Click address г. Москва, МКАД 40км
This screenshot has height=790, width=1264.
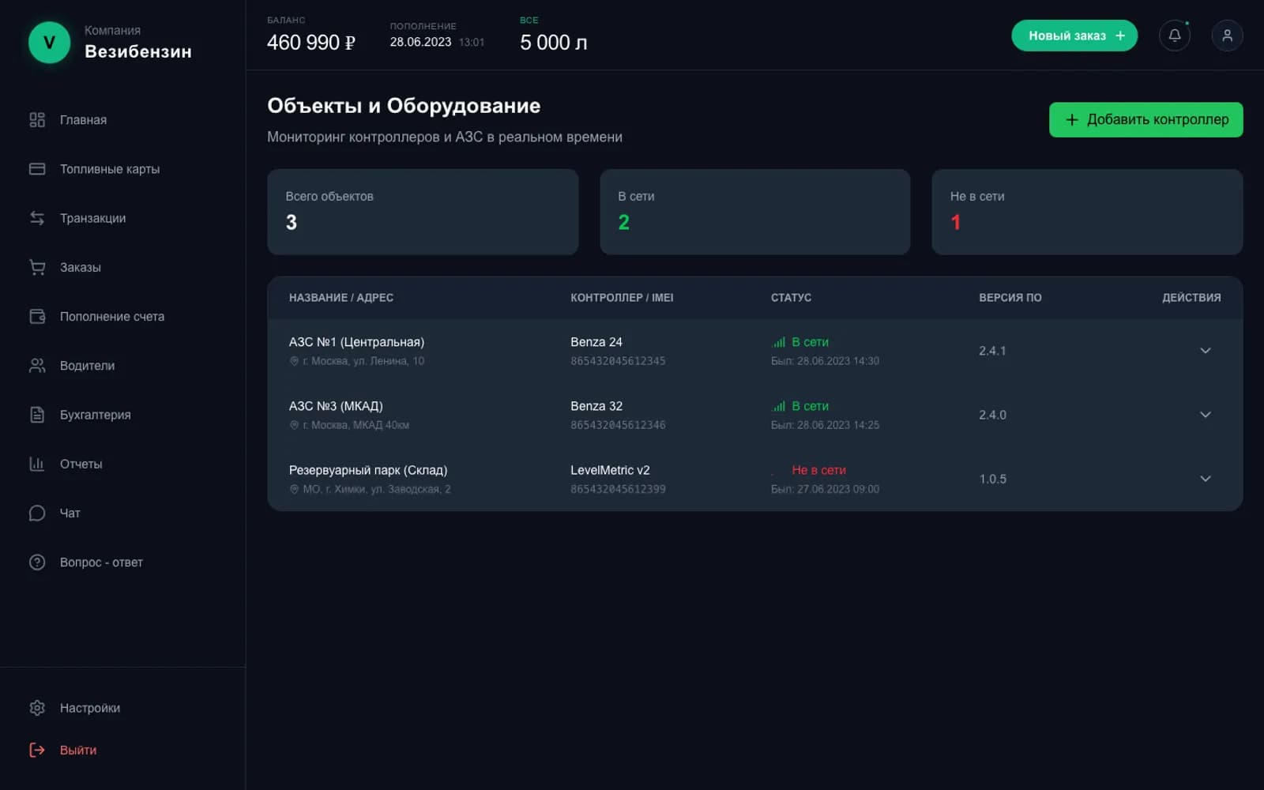[355, 425]
